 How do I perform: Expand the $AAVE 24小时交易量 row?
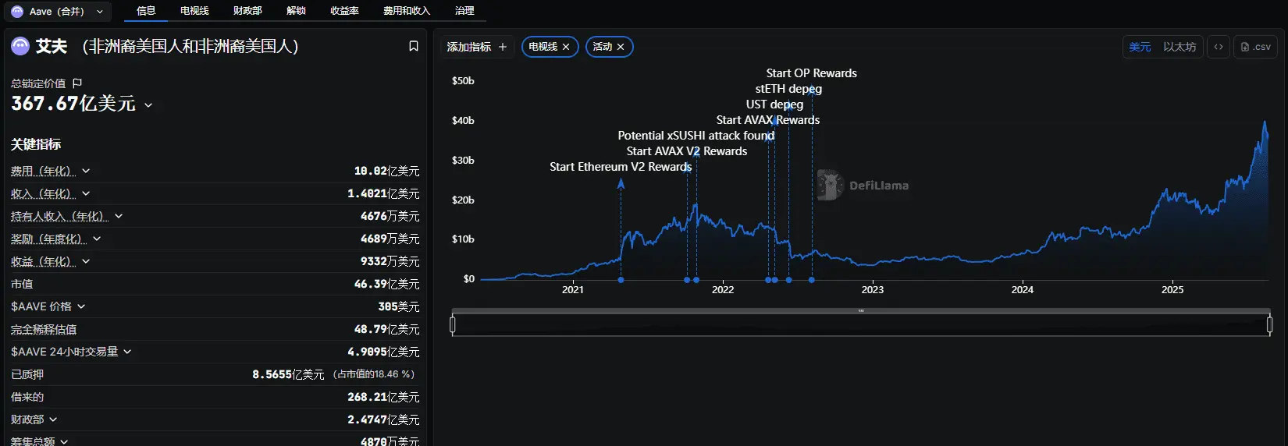(127, 352)
